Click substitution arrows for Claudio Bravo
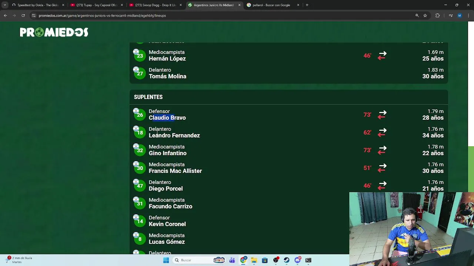This screenshot has height=266, width=474. [x=382, y=115]
